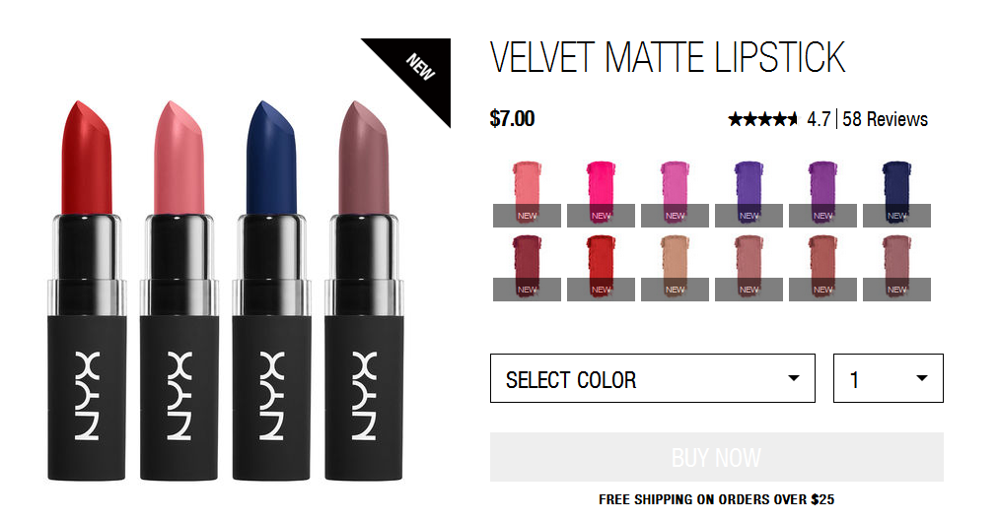Select the beige nude lipstick swatch
This screenshot has height=521, width=999.
point(675,267)
